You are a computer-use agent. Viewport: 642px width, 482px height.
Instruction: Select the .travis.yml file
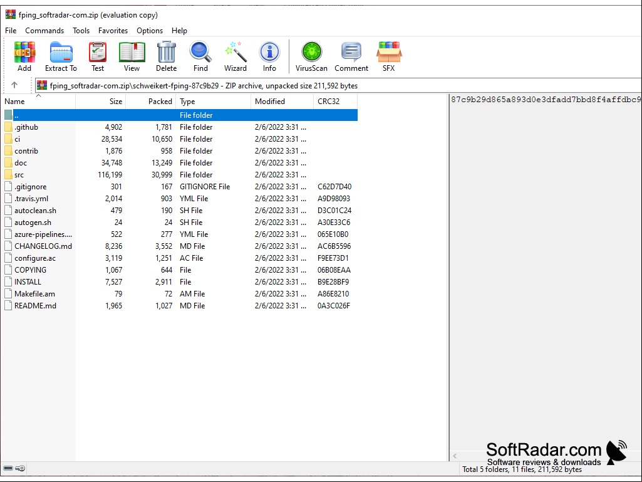tap(31, 198)
